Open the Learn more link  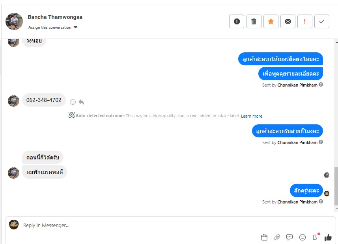(252, 116)
